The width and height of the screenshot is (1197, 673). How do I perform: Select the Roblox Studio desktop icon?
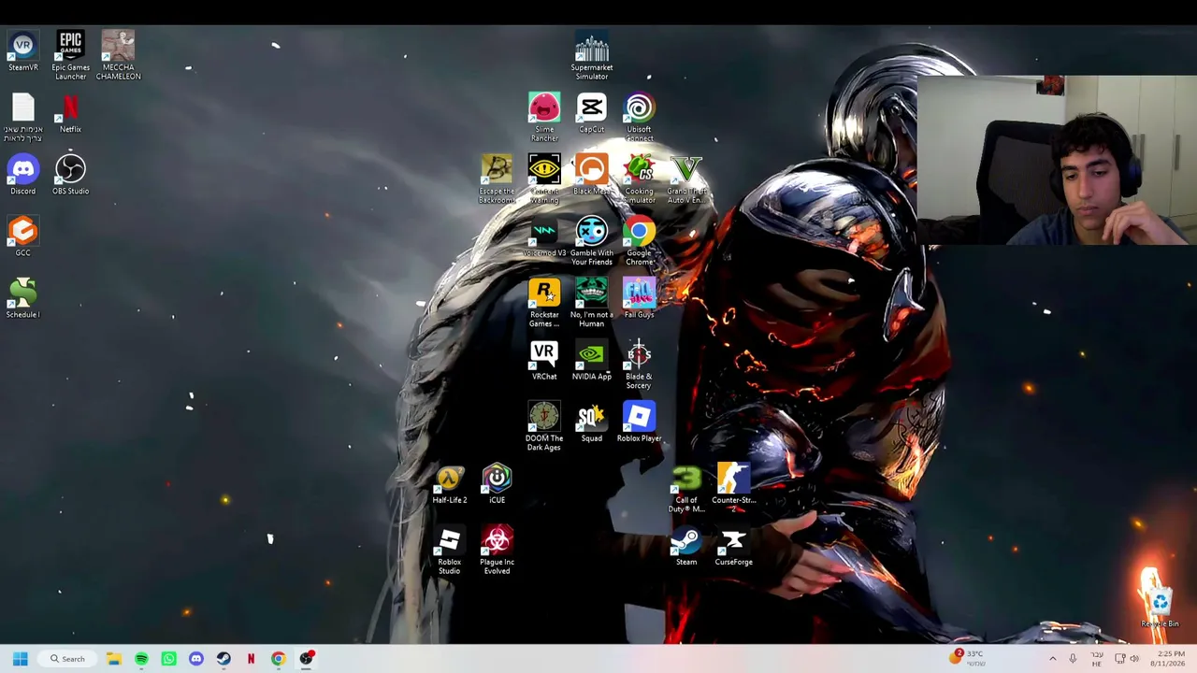coord(450,550)
